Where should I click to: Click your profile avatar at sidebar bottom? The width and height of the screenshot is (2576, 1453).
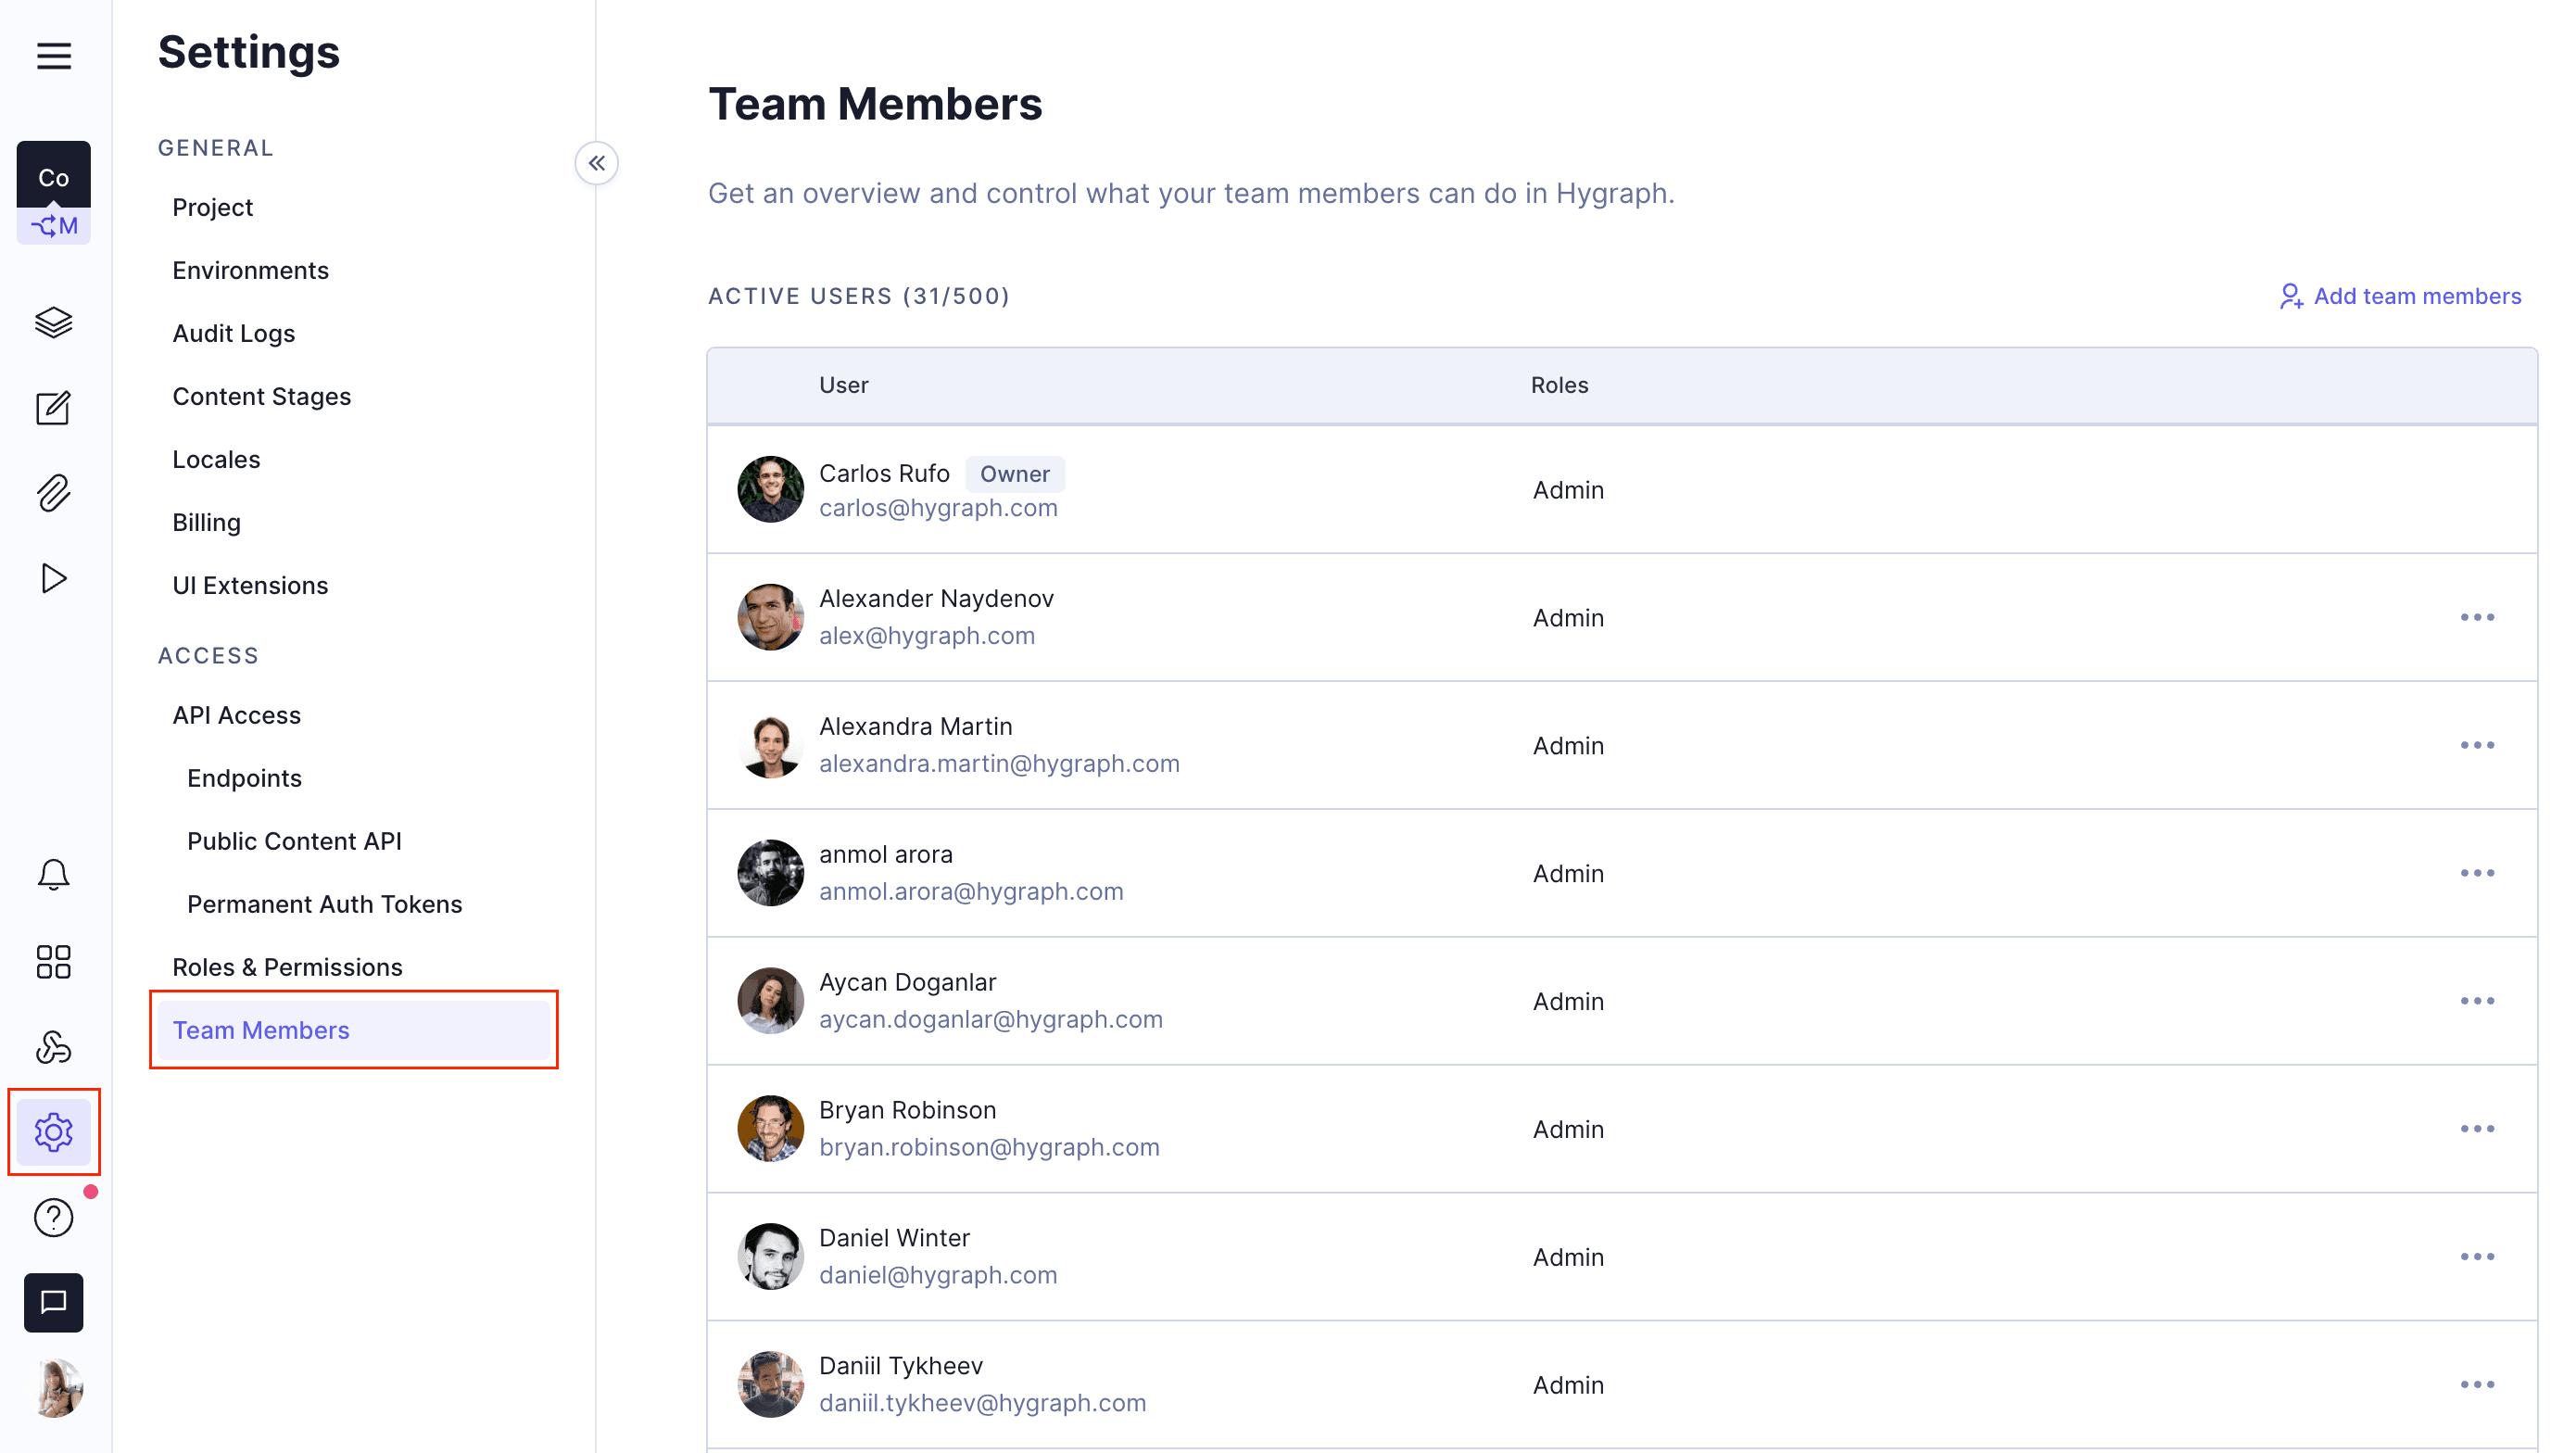tap(53, 1388)
